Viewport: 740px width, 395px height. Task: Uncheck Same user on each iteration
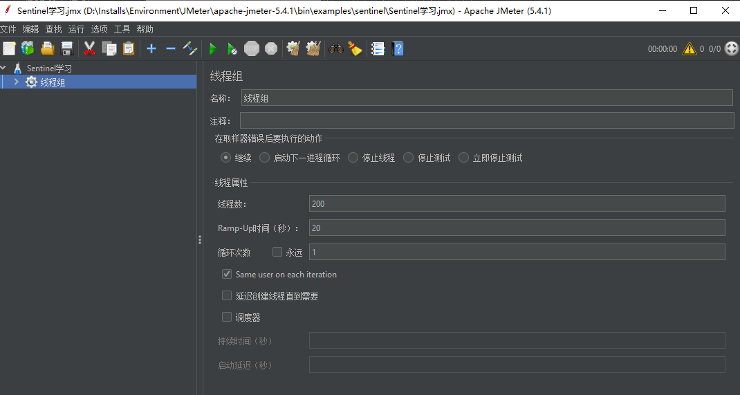pos(227,274)
